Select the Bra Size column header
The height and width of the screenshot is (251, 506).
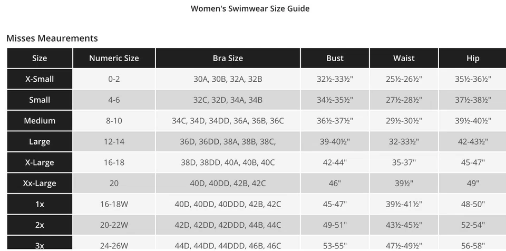click(228, 58)
